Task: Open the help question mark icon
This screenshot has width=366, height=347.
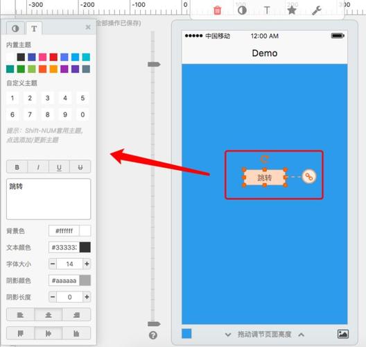Action: (153, 335)
